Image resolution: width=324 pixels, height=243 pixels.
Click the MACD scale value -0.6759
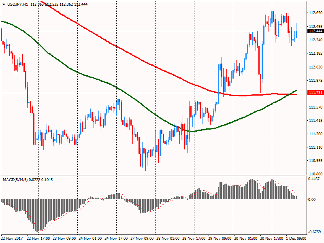click(x=315, y=232)
